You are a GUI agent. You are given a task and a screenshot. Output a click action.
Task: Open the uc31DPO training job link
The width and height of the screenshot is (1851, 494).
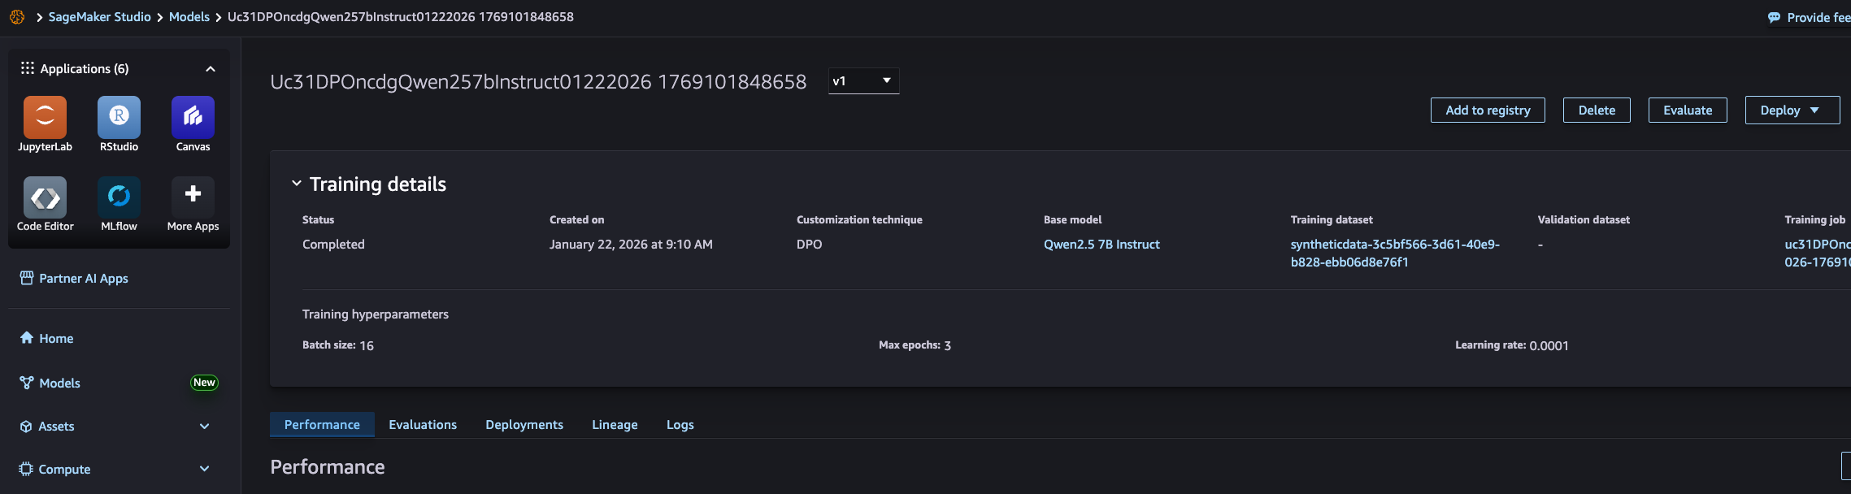click(x=1818, y=253)
